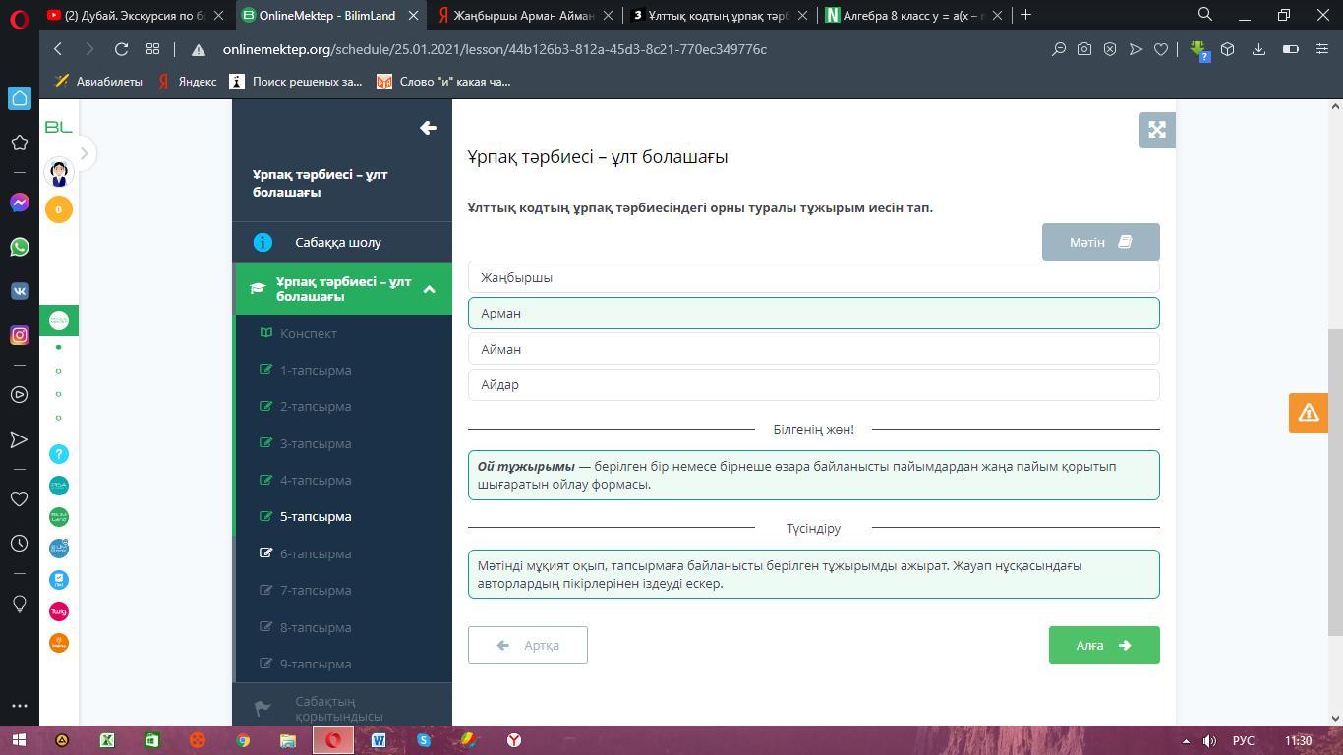Click the orange warning report icon
The height and width of the screenshot is (755, 1343).
coord(1309,413)
